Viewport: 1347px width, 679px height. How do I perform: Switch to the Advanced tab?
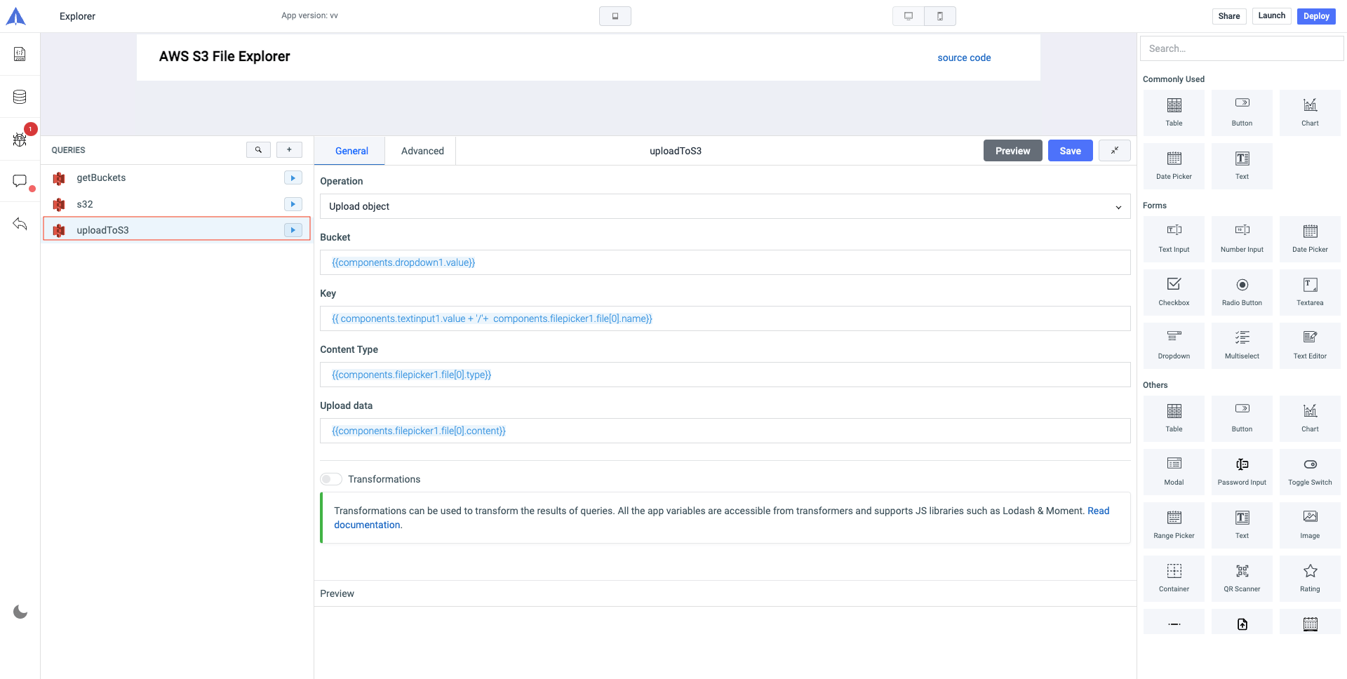[422, 151]
